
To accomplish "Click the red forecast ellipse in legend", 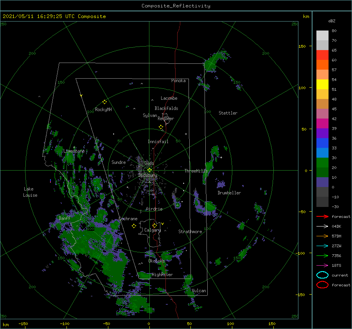I will 322,285.
